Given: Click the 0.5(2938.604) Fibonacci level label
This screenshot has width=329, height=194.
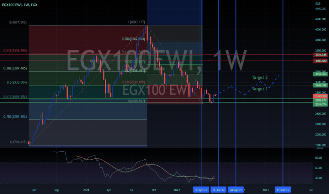Looking at the screenshot, I should (17, 82).
